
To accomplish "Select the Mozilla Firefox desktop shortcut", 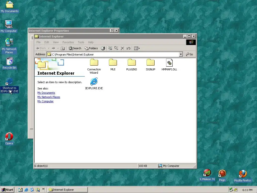I will click(243, 176).
